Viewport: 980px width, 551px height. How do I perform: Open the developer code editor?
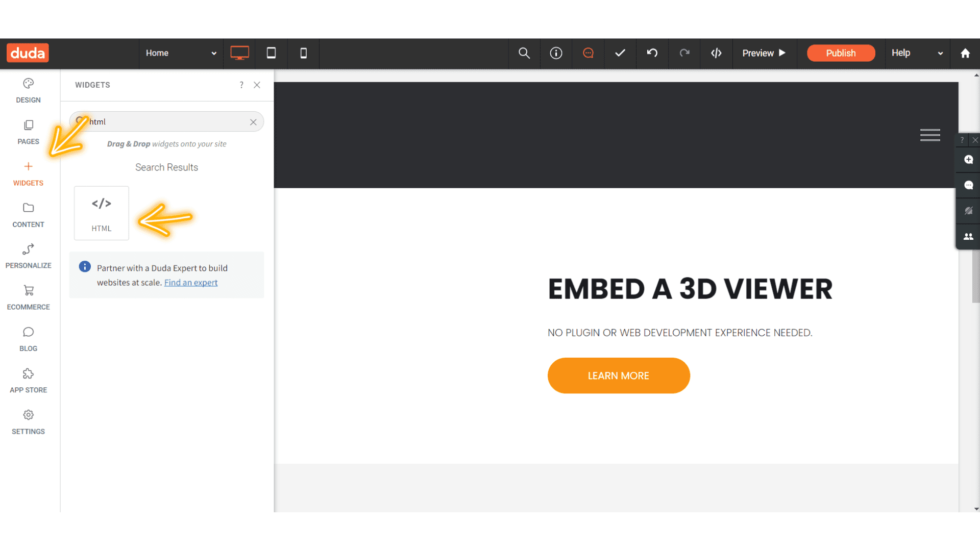tap(716, 53)
